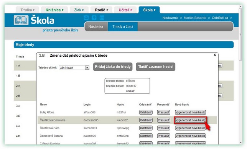Viewport: 247px width, 149px height.
Task: Select class 3.B in class list
Action: 18,116
